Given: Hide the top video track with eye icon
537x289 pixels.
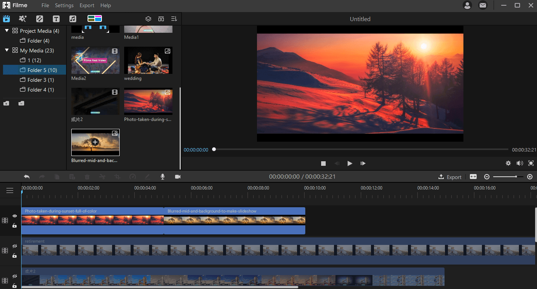Looking at the screenshot, I should tap(15, 216).
